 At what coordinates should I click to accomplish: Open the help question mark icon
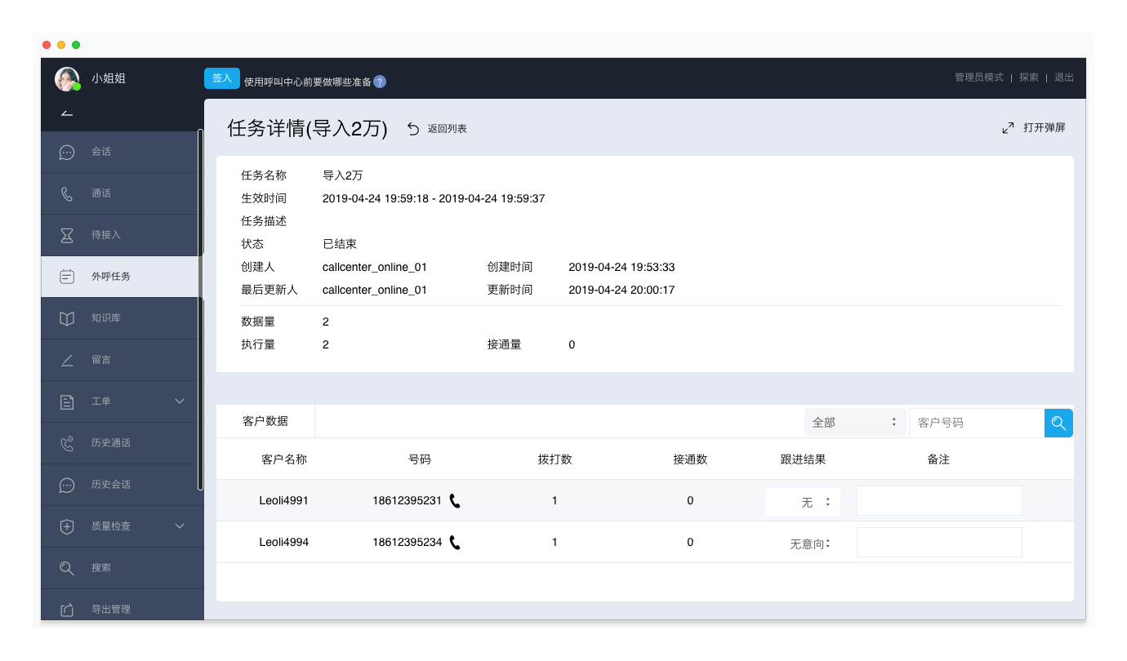click(x=380, y=82)
